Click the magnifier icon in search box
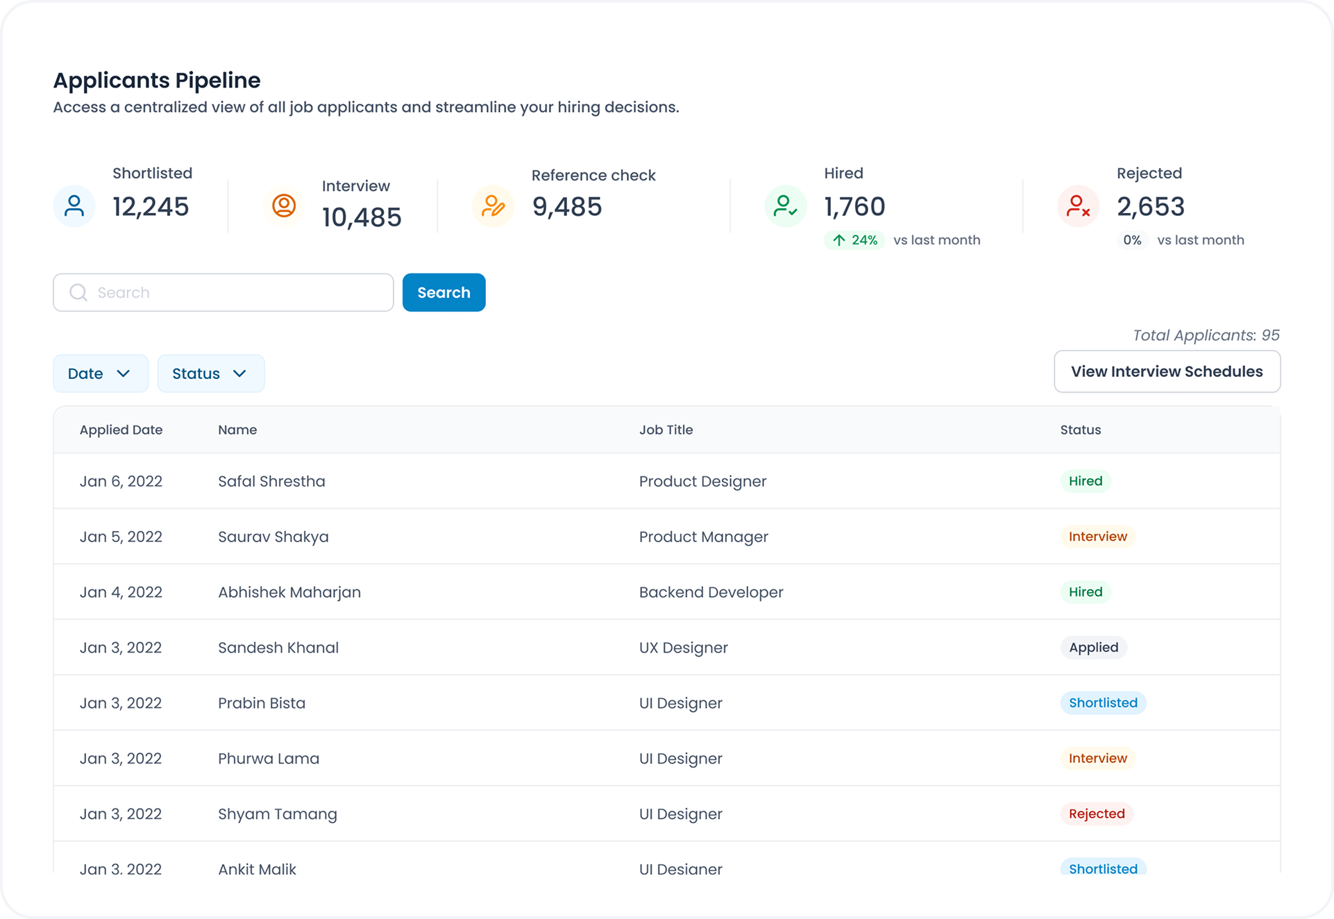 point(78,292)
